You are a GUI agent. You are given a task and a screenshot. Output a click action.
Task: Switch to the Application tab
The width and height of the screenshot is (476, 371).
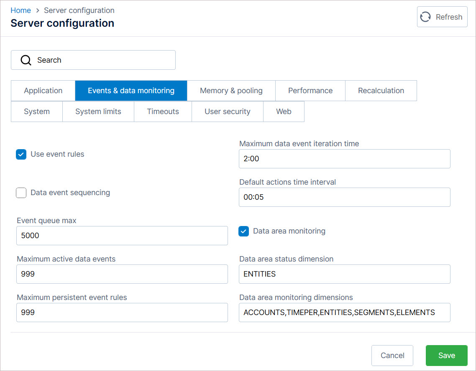pyautogui.click(x=43, y=90)
